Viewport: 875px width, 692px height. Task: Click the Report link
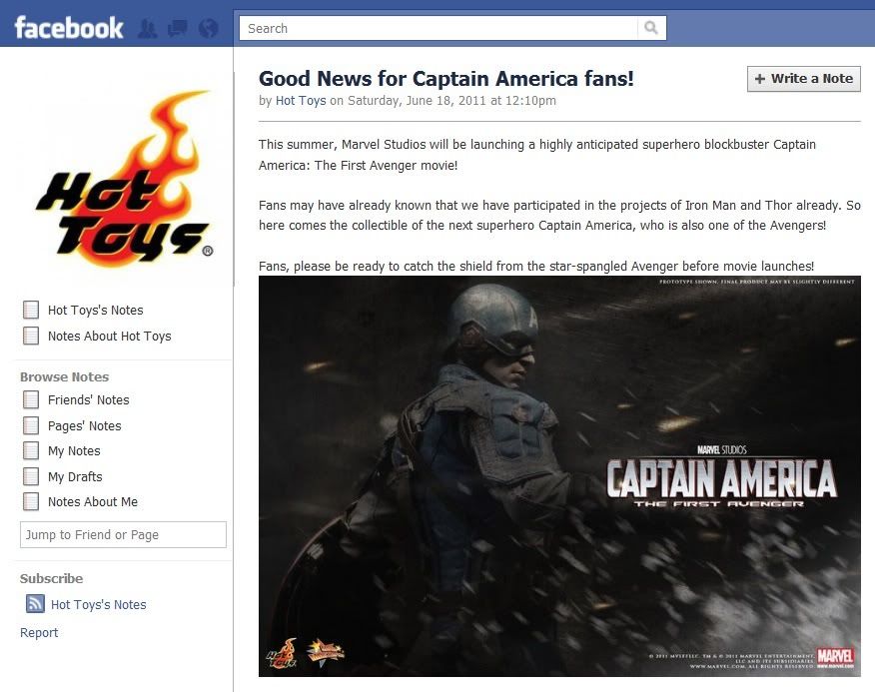point(39,632)
